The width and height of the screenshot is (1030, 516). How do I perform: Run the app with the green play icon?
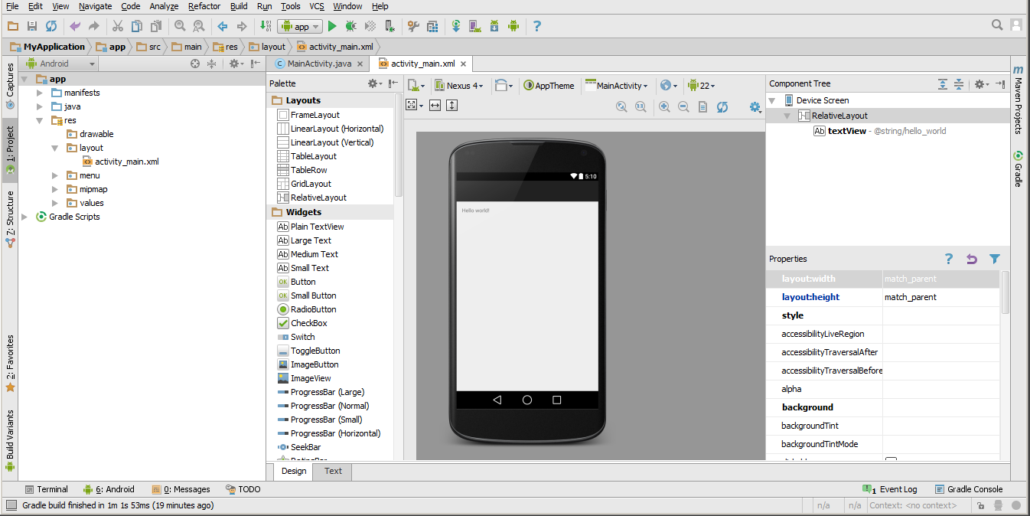point(332,25)
